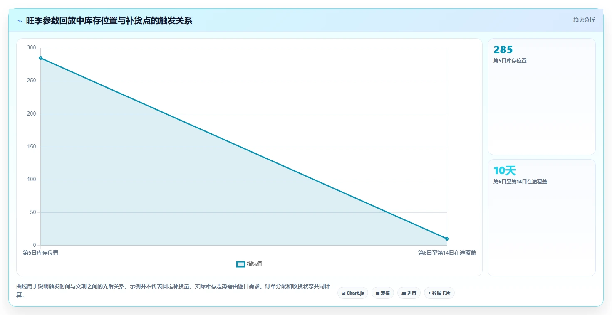The width and height of the screenshot is (612, 315).
Task: Click the icon inside the Chart.js tag
Action: pyautogui.click(x=343, y=293)
